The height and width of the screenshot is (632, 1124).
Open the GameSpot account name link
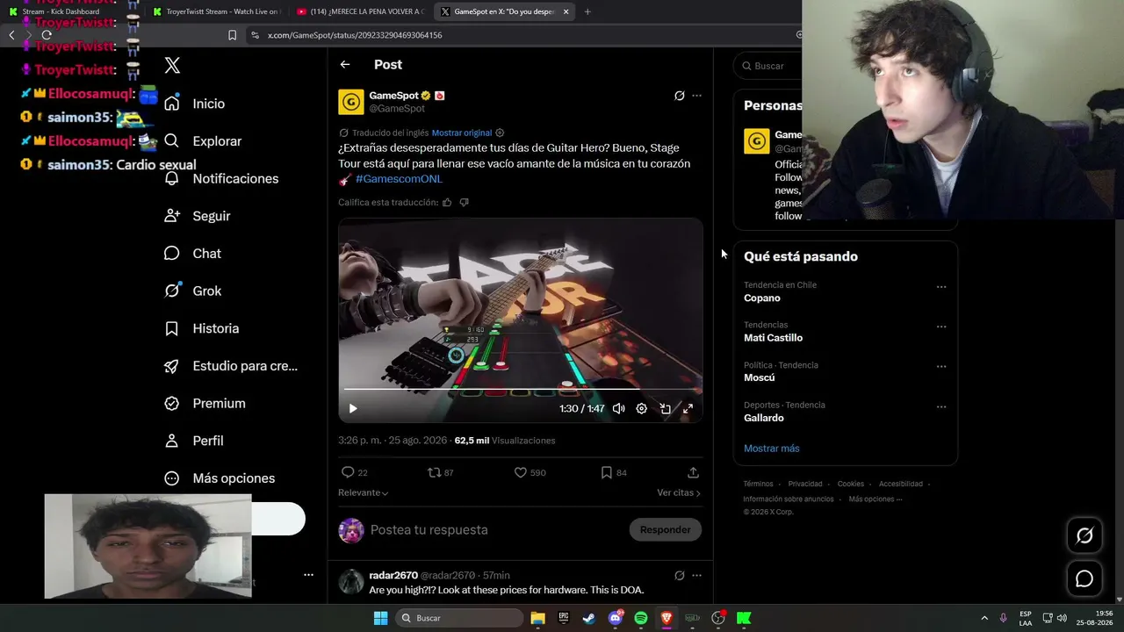[393, 95]
